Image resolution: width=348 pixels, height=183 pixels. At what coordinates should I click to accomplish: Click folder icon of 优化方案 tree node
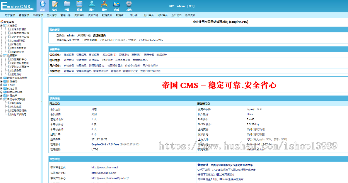click(5, 88)
